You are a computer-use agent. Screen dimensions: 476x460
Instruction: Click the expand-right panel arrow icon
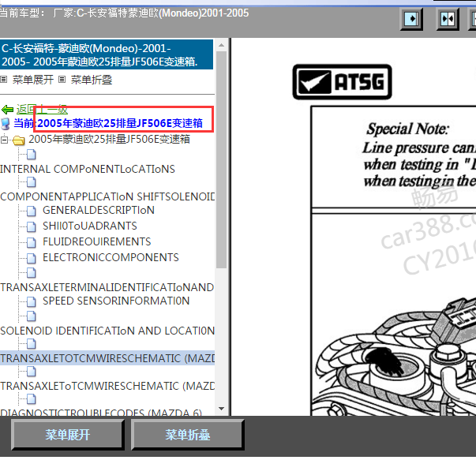pos(411,19)
